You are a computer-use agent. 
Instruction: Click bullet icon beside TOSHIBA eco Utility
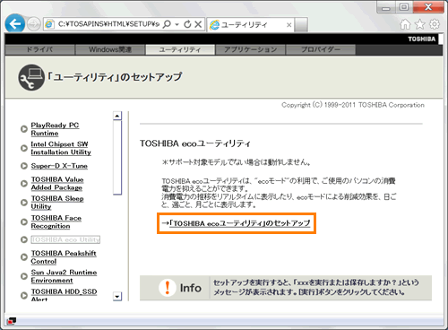tap(24, 239)
